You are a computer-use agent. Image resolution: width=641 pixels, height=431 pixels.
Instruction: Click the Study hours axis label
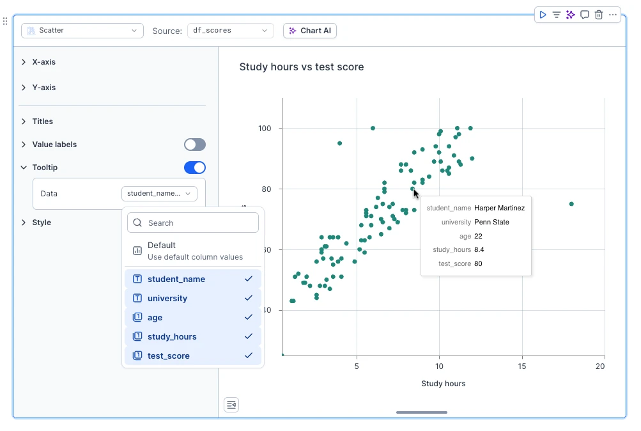tap(443, 384)
